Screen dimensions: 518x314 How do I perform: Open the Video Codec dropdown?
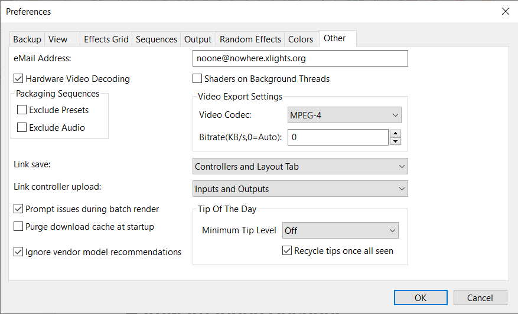[344, 115]
